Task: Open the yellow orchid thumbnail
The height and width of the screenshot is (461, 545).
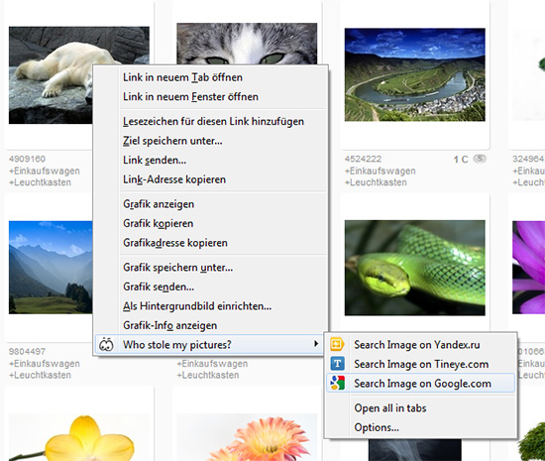Action: [79, 437]
